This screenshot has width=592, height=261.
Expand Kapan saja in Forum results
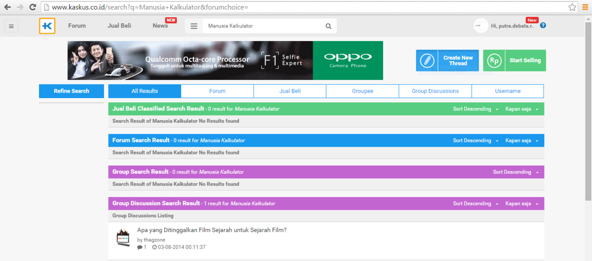click(x=522, y=141)
